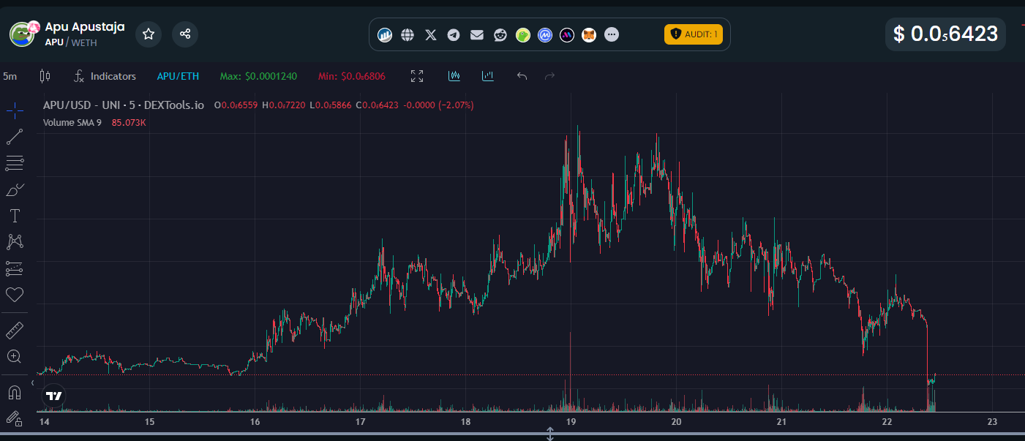Open the MetaMask fox icon
This screenshot has height=441, width=1025.
(589, 34)
